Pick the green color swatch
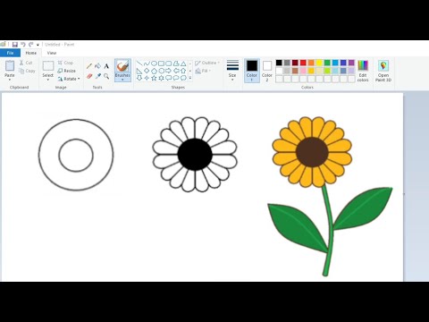429x322 pixels. click(327, 63)
